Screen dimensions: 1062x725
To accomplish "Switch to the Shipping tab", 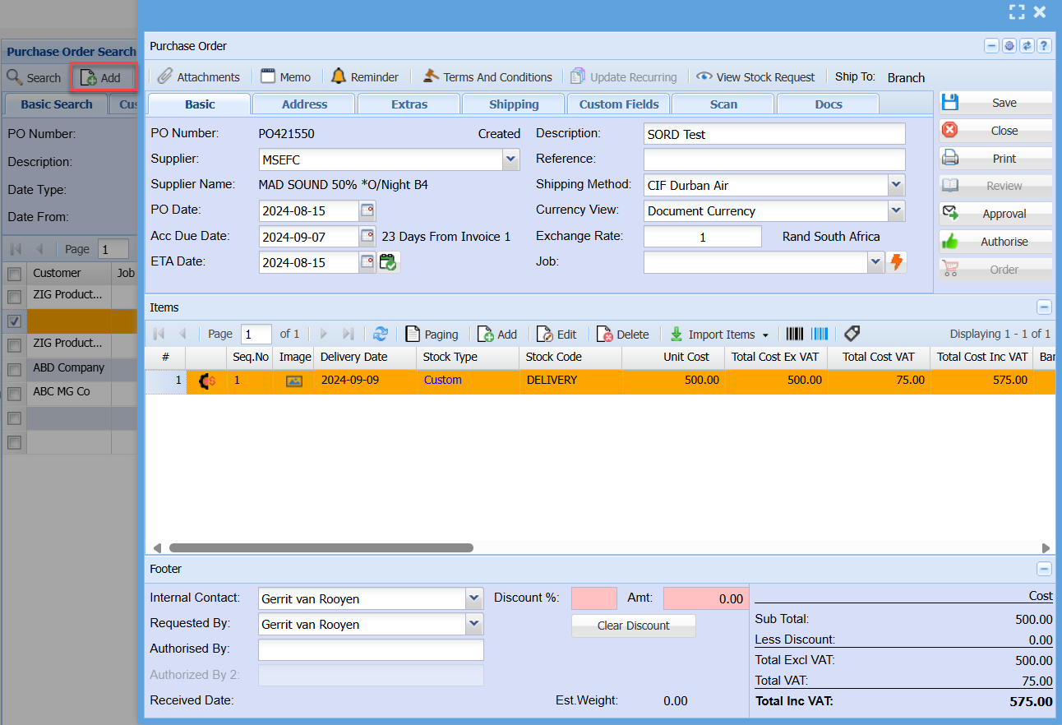I will pyautogui.click(x=514, y=104).
